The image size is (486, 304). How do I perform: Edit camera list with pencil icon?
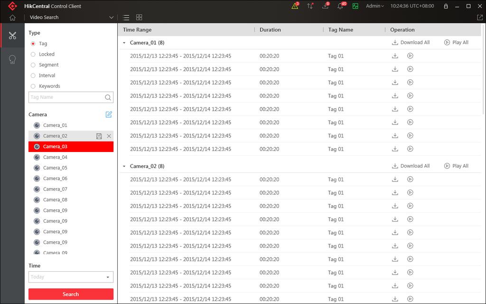click(x=109, y=114)
